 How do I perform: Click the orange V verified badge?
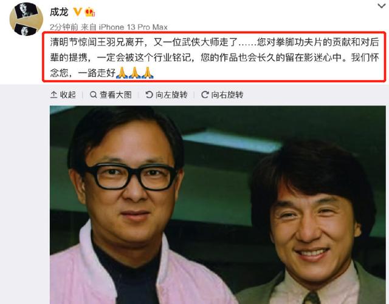pos(78,12)
